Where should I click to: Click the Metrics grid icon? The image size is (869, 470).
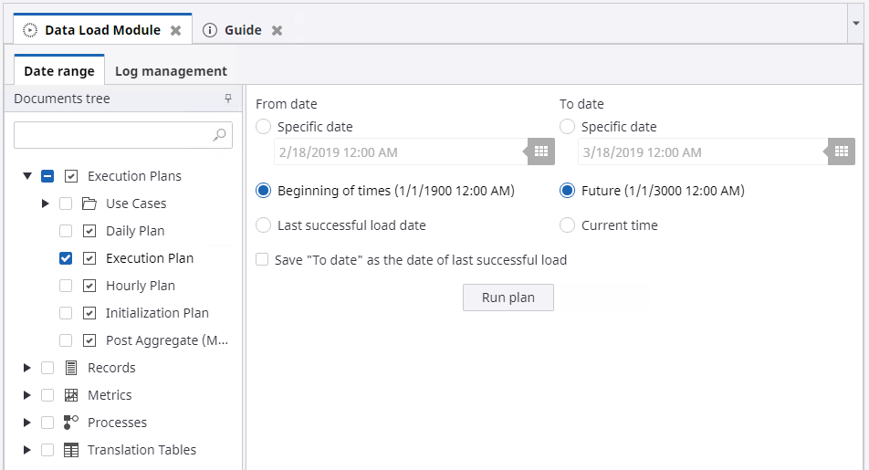[x=71, y=395]
